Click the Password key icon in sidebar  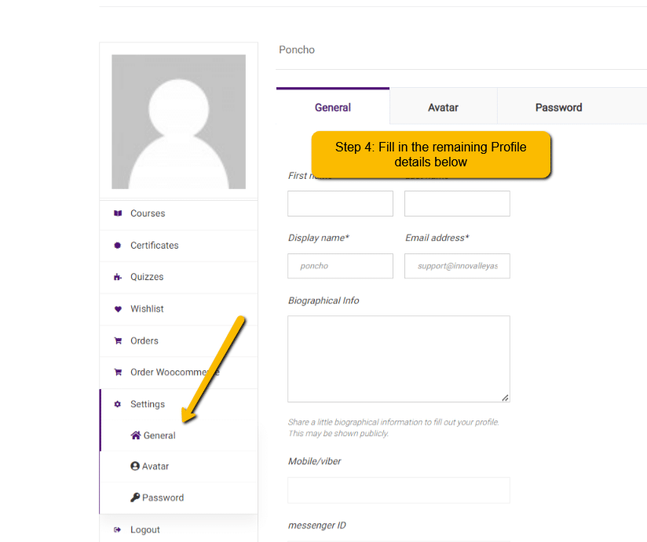(135, 497)
